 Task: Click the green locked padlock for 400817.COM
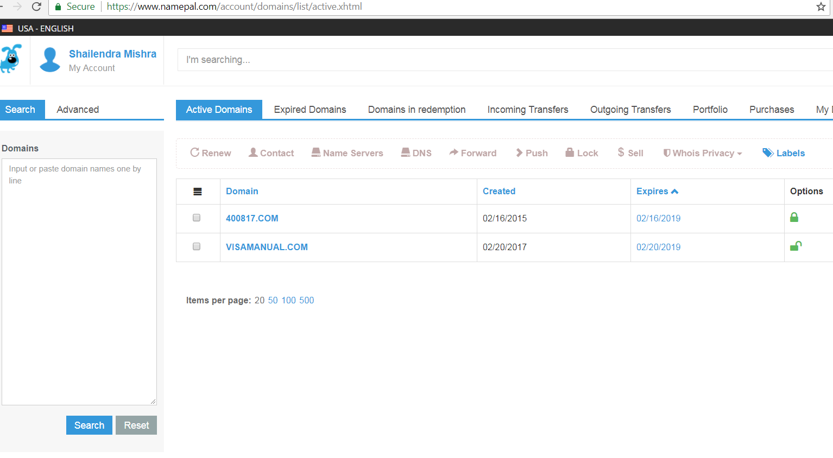pos(794,217)
